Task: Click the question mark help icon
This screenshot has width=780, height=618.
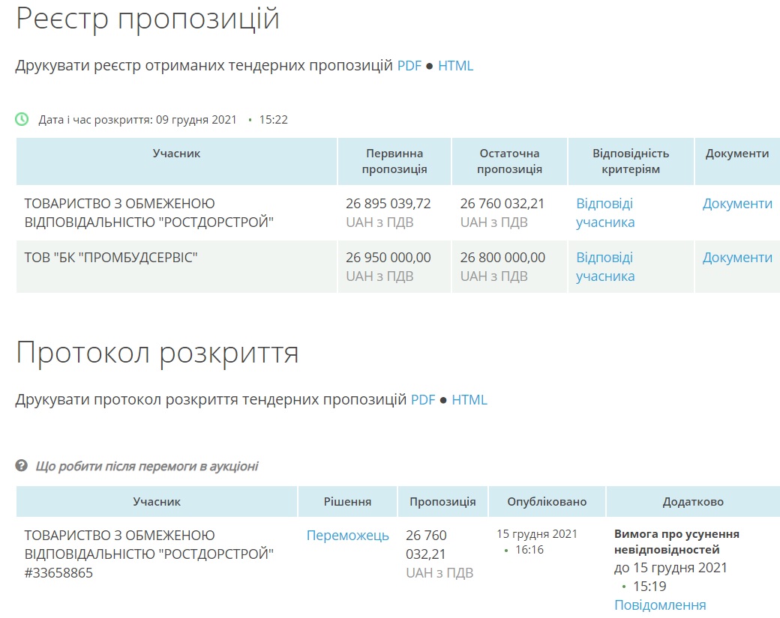Action: coord(22,466)
